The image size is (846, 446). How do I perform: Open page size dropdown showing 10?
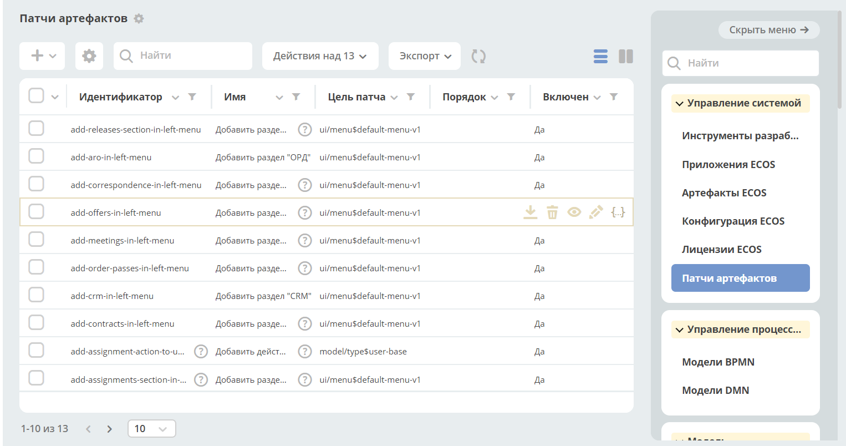(x=152, y=429)
